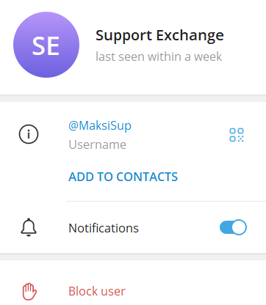
Task: Click the SE initials inside the avatar
Action: tap(46, 45)
